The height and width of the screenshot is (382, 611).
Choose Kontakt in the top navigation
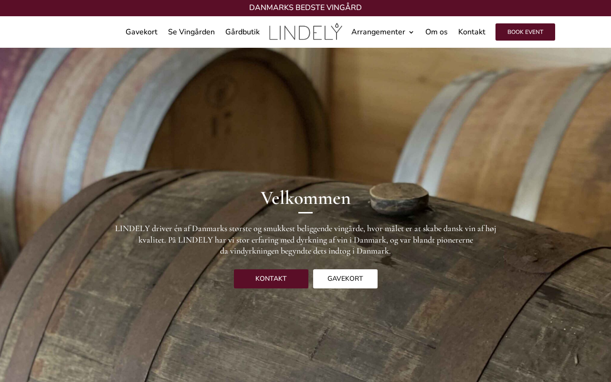click(x=472, y=32)
